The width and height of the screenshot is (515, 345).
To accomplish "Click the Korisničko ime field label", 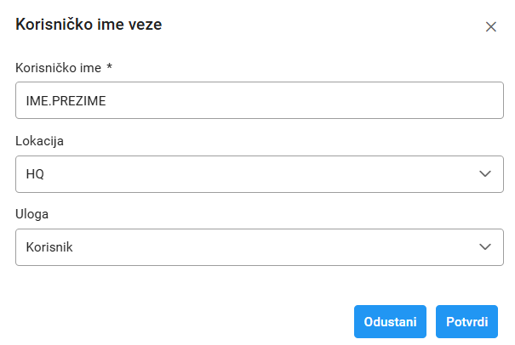I will coord(58,67).
